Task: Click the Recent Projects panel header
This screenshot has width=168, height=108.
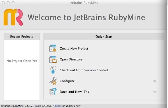Action: point(22,36)
